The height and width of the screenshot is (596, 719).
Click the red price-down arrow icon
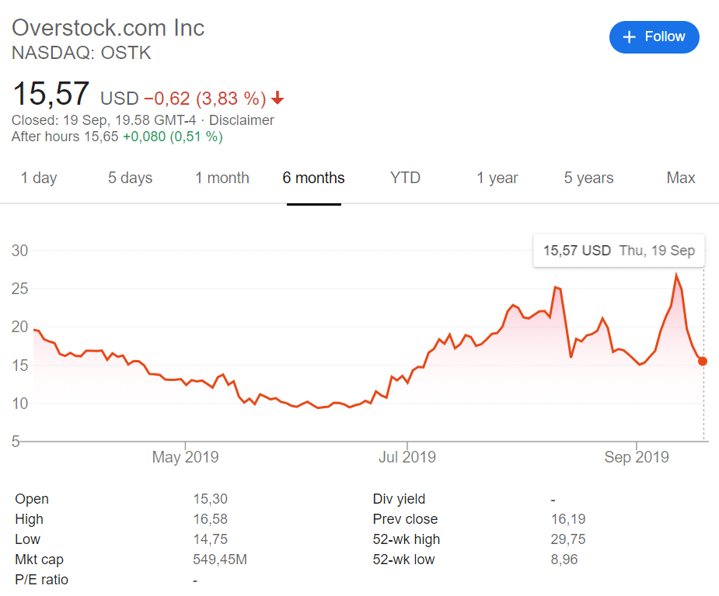[277, 99]
